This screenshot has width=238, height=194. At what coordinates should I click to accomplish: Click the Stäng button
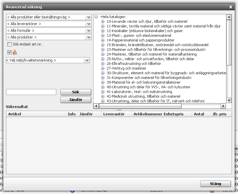tap(216, 184)
